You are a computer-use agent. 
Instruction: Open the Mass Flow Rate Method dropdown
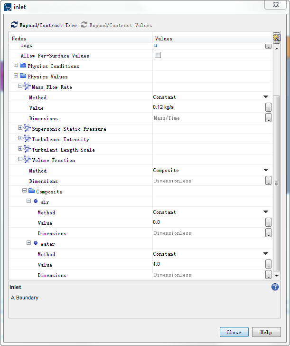click(x=266, y=97)
